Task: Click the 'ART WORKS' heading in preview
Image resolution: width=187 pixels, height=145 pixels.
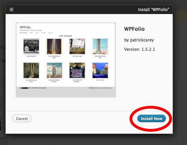Action: click(x=65, y=36)
